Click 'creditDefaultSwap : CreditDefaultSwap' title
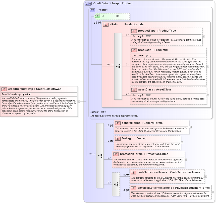This screenshot has width=216, height=203. [35, 89]
